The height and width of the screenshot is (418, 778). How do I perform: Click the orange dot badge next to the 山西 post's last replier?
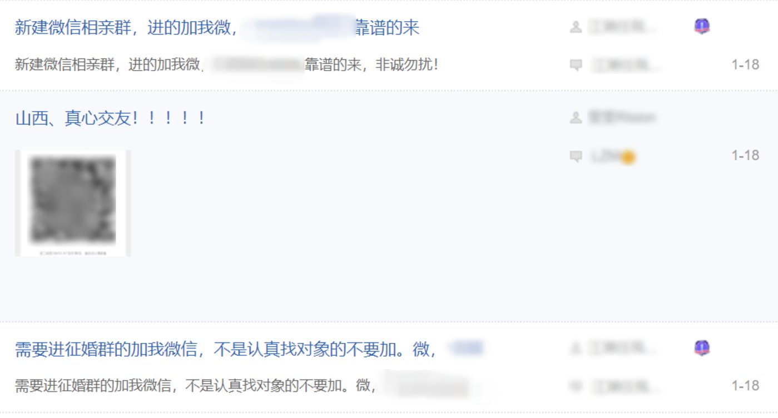pos(628,158)
